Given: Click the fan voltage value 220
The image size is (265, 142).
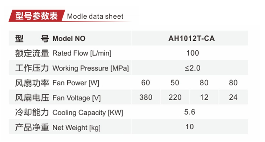Looking at the screenshot, I should (x=175, y=97).
